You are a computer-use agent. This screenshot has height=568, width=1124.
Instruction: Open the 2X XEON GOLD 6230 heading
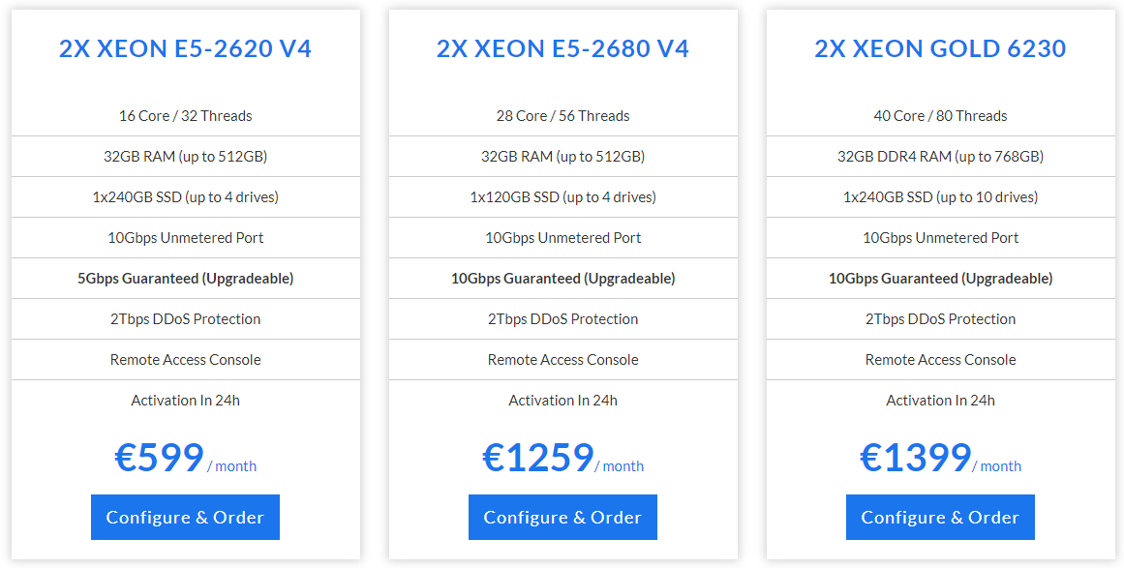click(940, 48)
